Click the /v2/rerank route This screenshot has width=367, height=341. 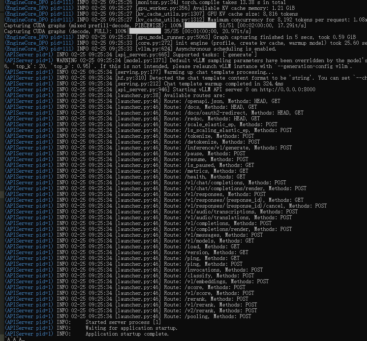(x=199, y=310)
